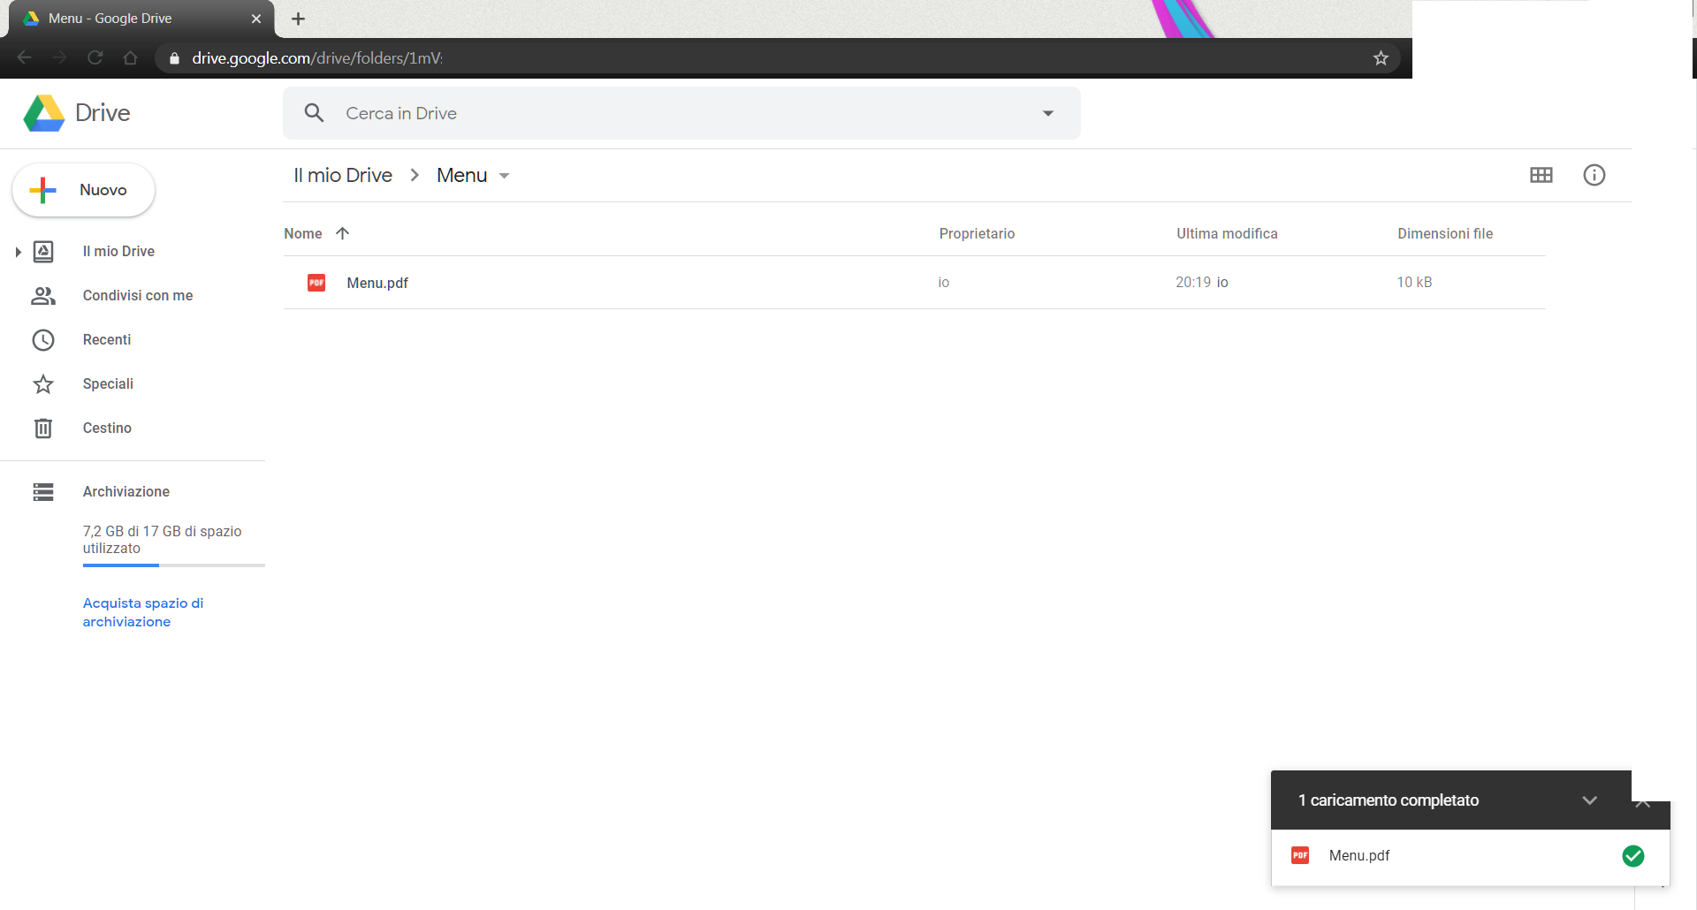Screen dimensions: 1697x910
Task: Open Archiviazione storage section
Action: pos(126,492)
